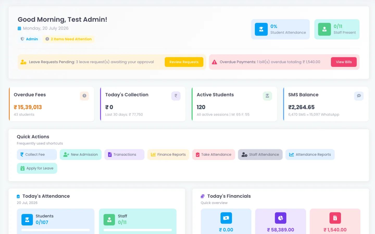The height and width of the screenshot is (234, 375).
Task: Click the 0/11 Staff Present tile
Action: click(337, 29)
